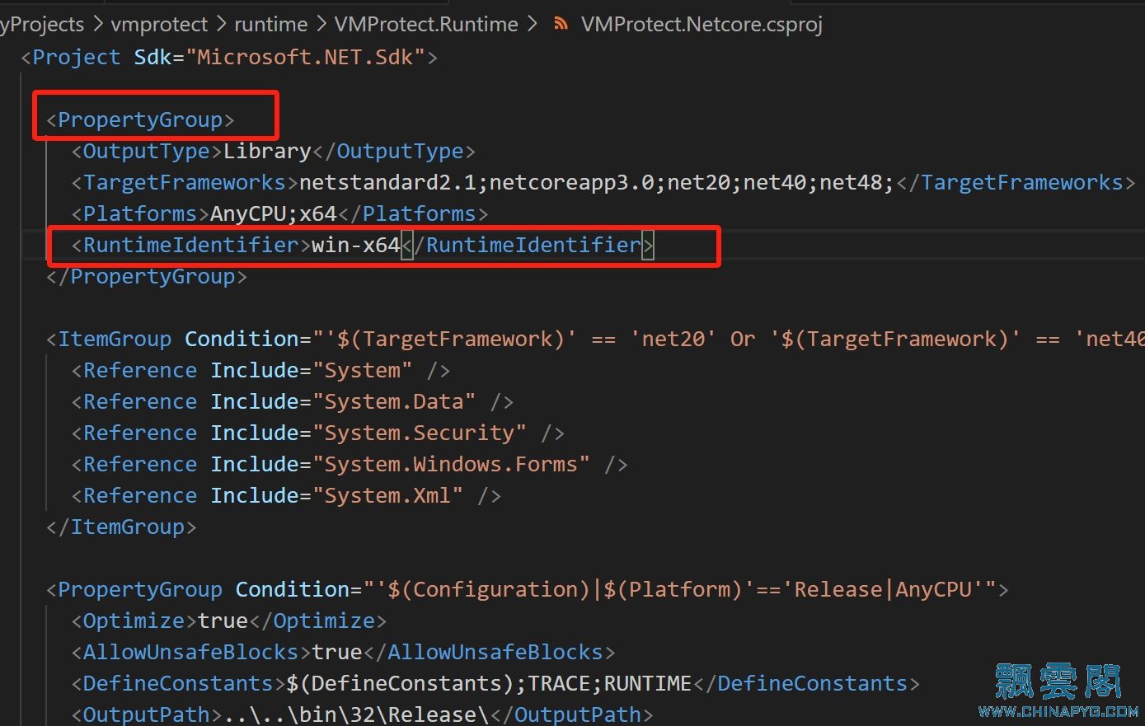The width and height of the screenshot is (1145, 726).
Task: Click the OutputPath bin\32\Release line
Action: [363, 714]
